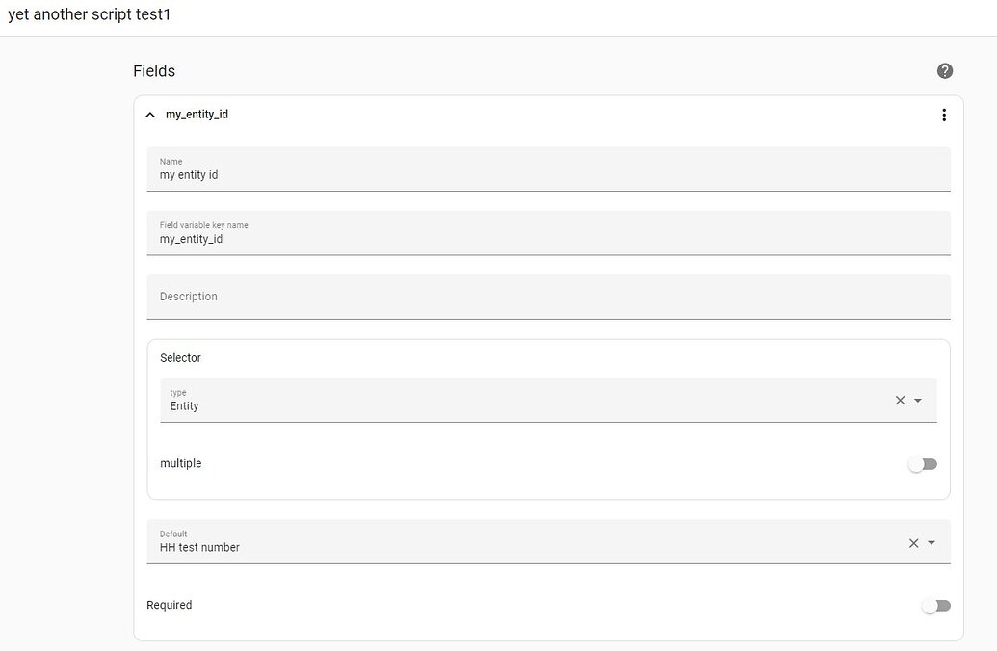Viewport: 997px width, 651px height.
Task: Click the three-dot overflow menu icon
Action: [944, 114]
